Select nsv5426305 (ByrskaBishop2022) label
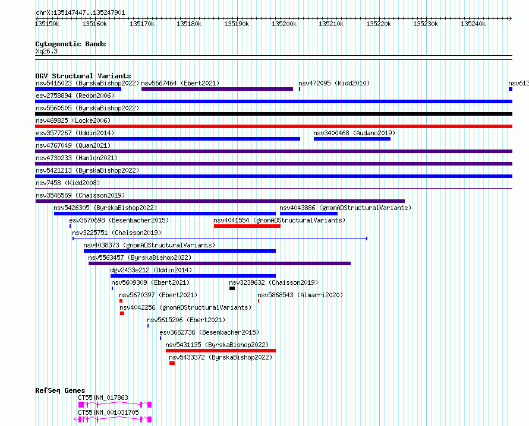The height and width of the screenshot is (426, 529). [105, 208]
